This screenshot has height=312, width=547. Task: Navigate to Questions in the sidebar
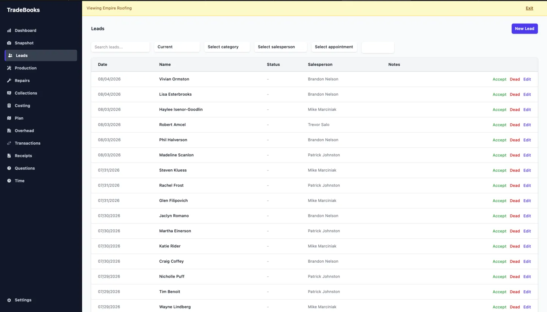point(41,168)
